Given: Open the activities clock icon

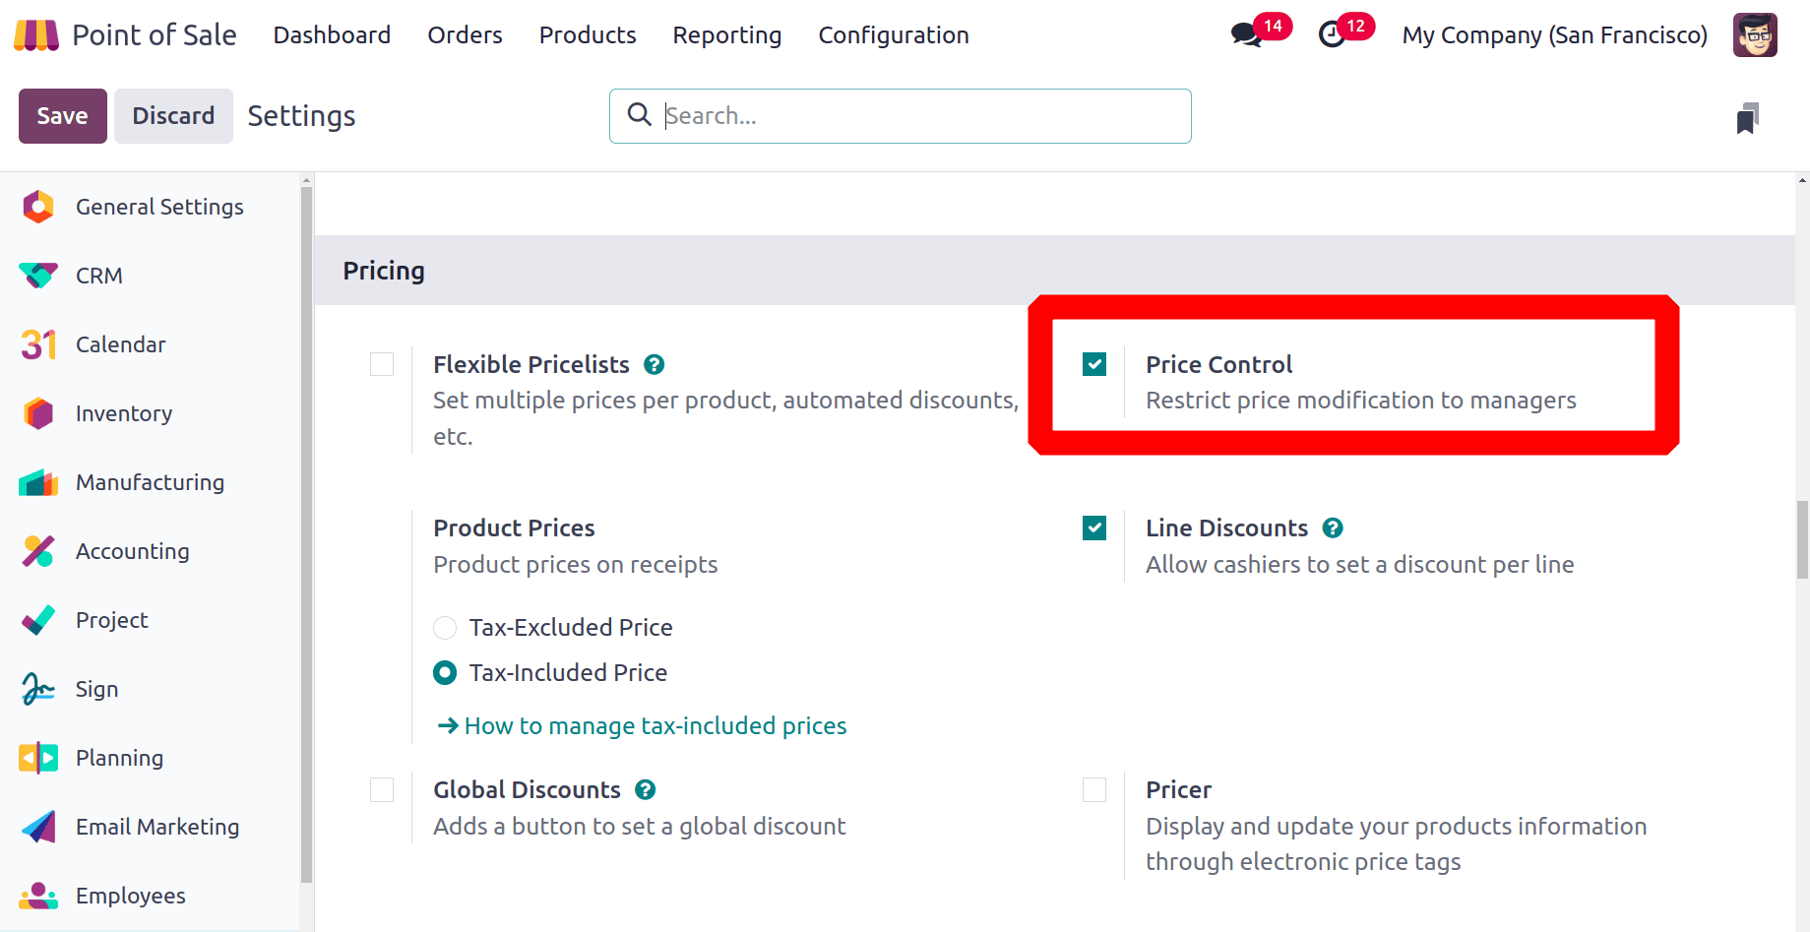Looking at the screenshot, I should 1332,34.
